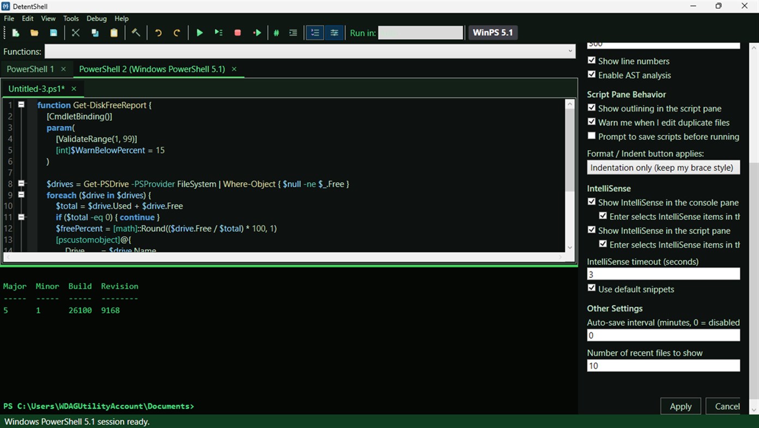This screenshot has width=759, height=428.
Task: Toggle Warn me when I edit duplicate files
Action: (x=592, y=122)
